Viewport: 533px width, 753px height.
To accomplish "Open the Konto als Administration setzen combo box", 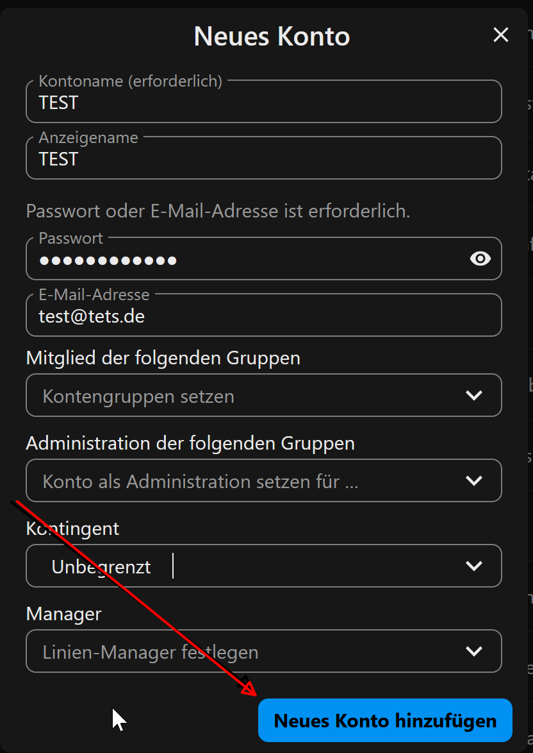I will coord(243,481).
